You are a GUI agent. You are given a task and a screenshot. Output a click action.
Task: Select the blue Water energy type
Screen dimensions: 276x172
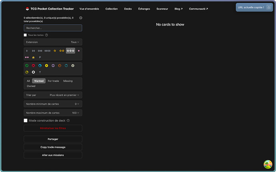pyautogui.click(x=40, y=66)
